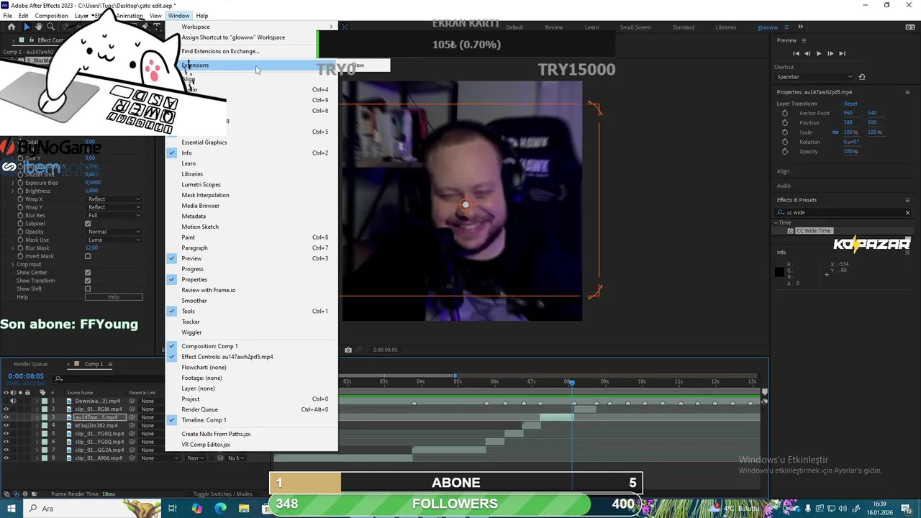
Task: Open Windows Start menu
Action: click(x=12, y=508)
